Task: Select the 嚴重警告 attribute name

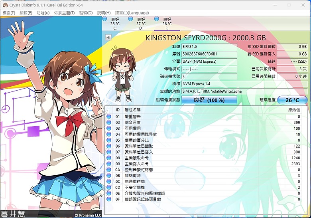Action: (132, 117)
